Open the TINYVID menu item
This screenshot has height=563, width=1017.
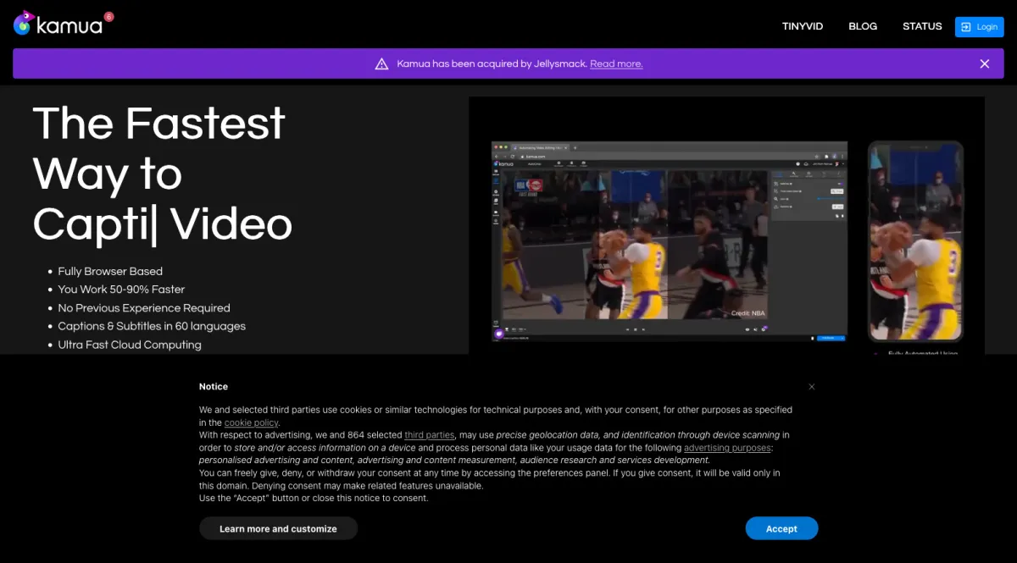803,26
